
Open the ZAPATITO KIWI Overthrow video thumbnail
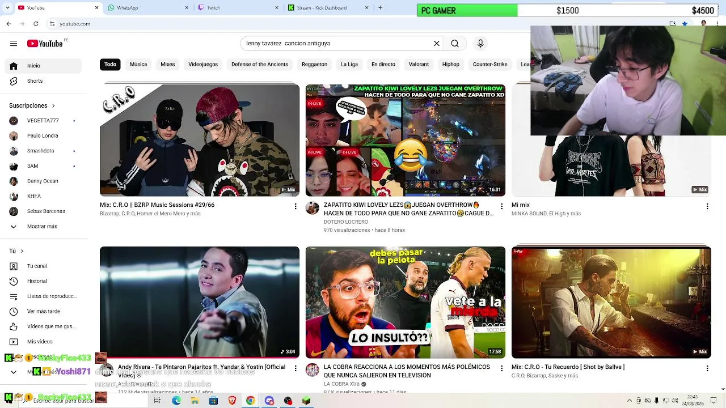point(406,141)
